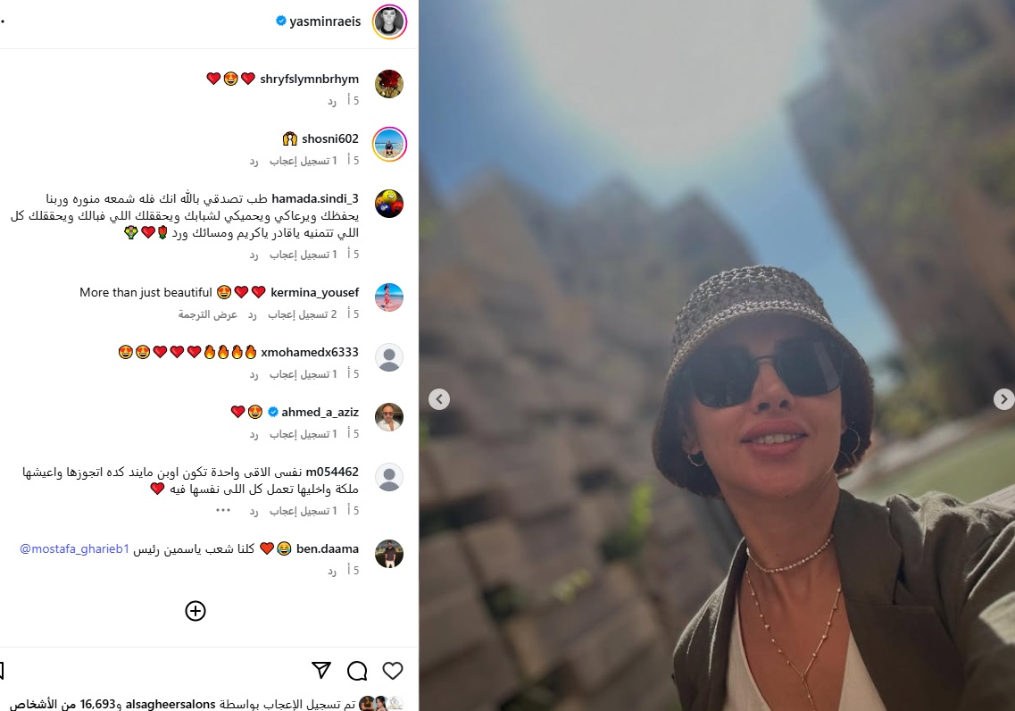Open ben.daama profile username
Viewport: 1015px width, 711px height.
(x=327, y=548)
